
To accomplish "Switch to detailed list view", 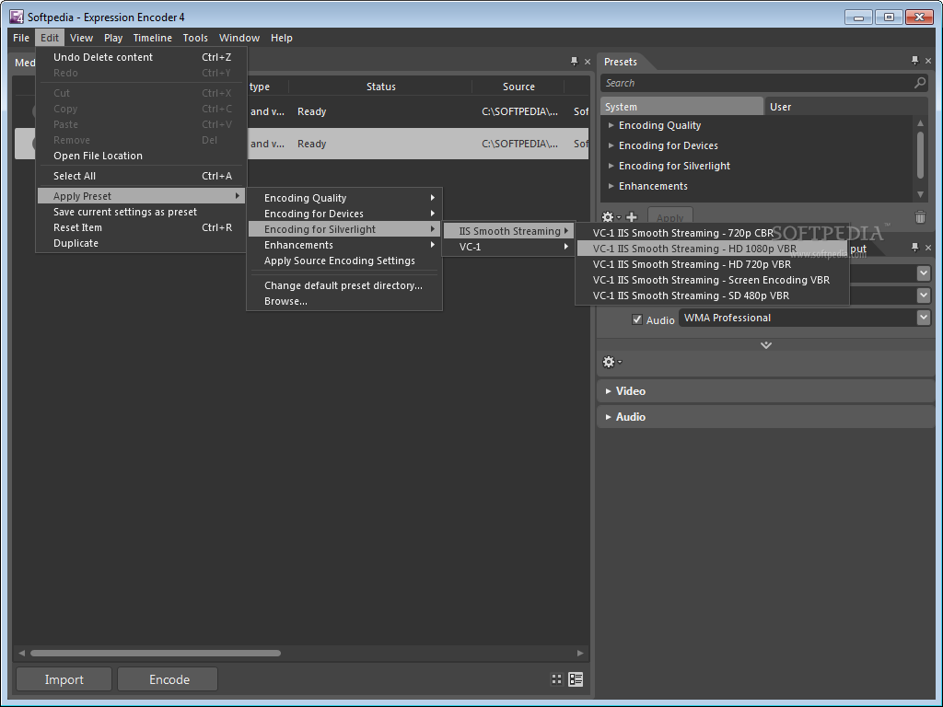I will click(576, 679).
